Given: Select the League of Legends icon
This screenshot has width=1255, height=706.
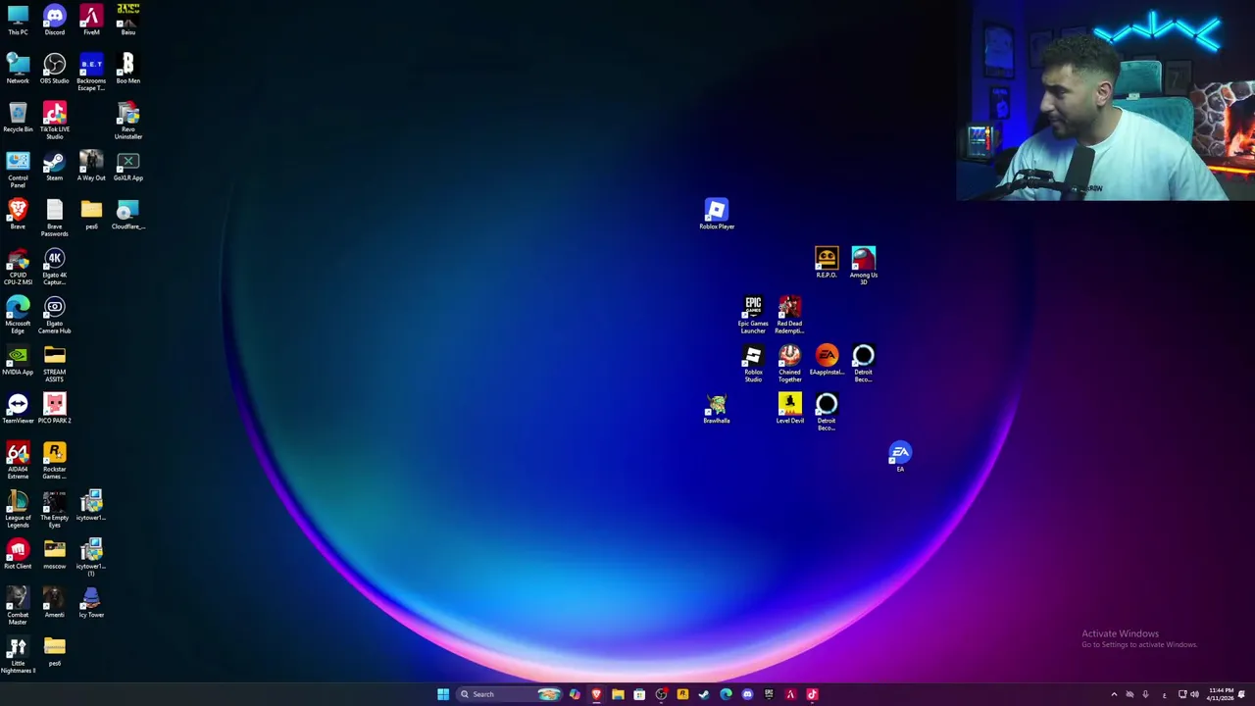Looking at the screenshot, I should click(x=18, y=509).
